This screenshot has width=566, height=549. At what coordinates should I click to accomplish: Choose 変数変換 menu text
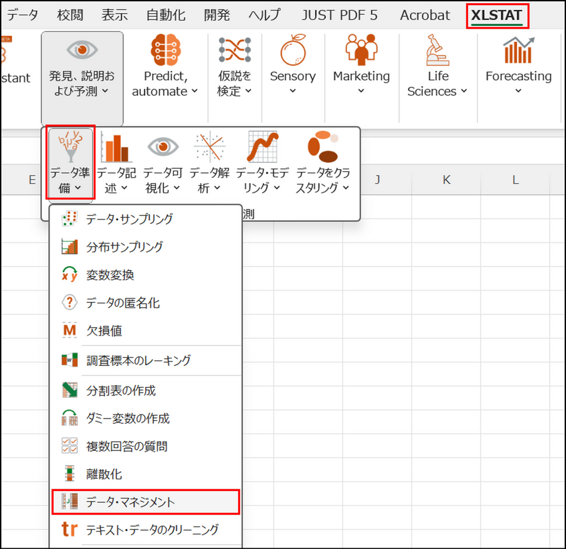(x=110, y=274)
